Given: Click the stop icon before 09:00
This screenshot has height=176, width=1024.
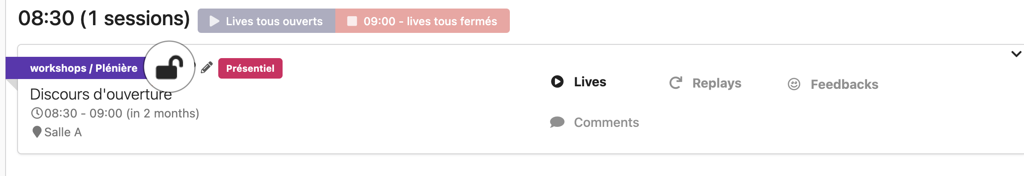Looking at the screenshot, I should 352,21.
